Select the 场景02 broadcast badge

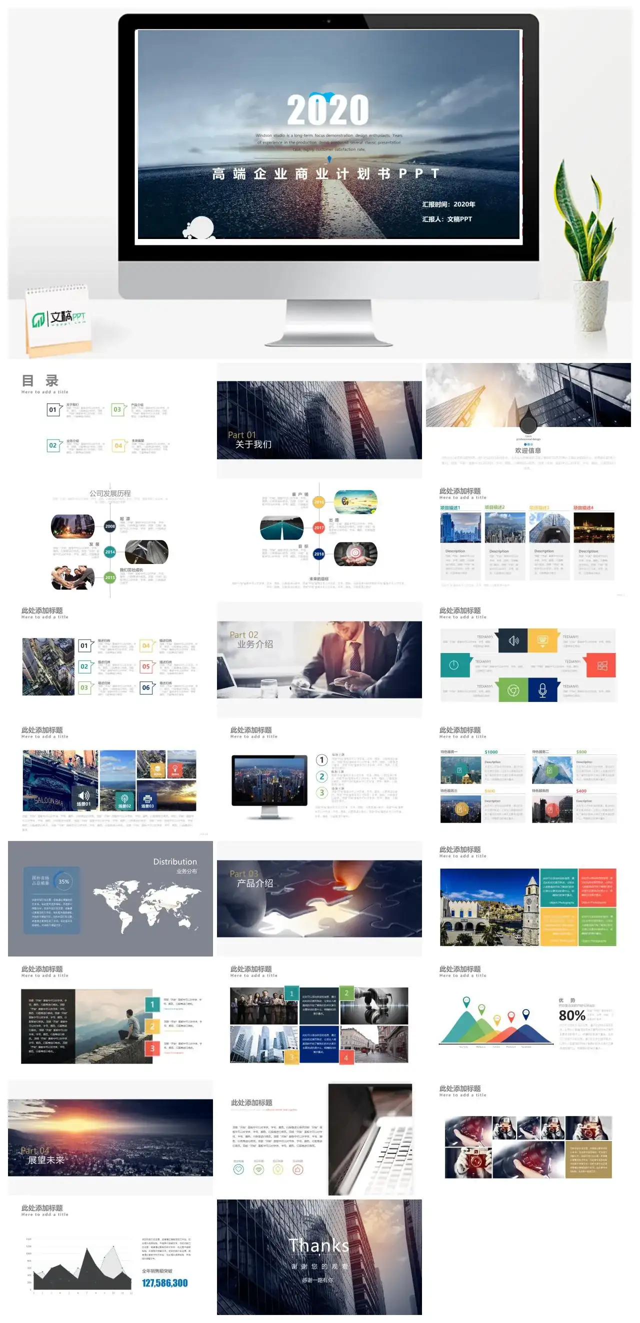click(124, 799)
